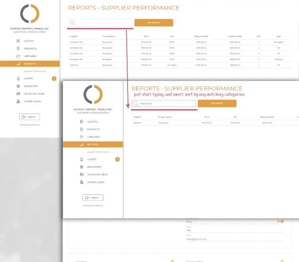Click the orange alerts count badge in the back window
Image resolution: width=299 pixels, height=262 pixels.
(x=54, y=78)
